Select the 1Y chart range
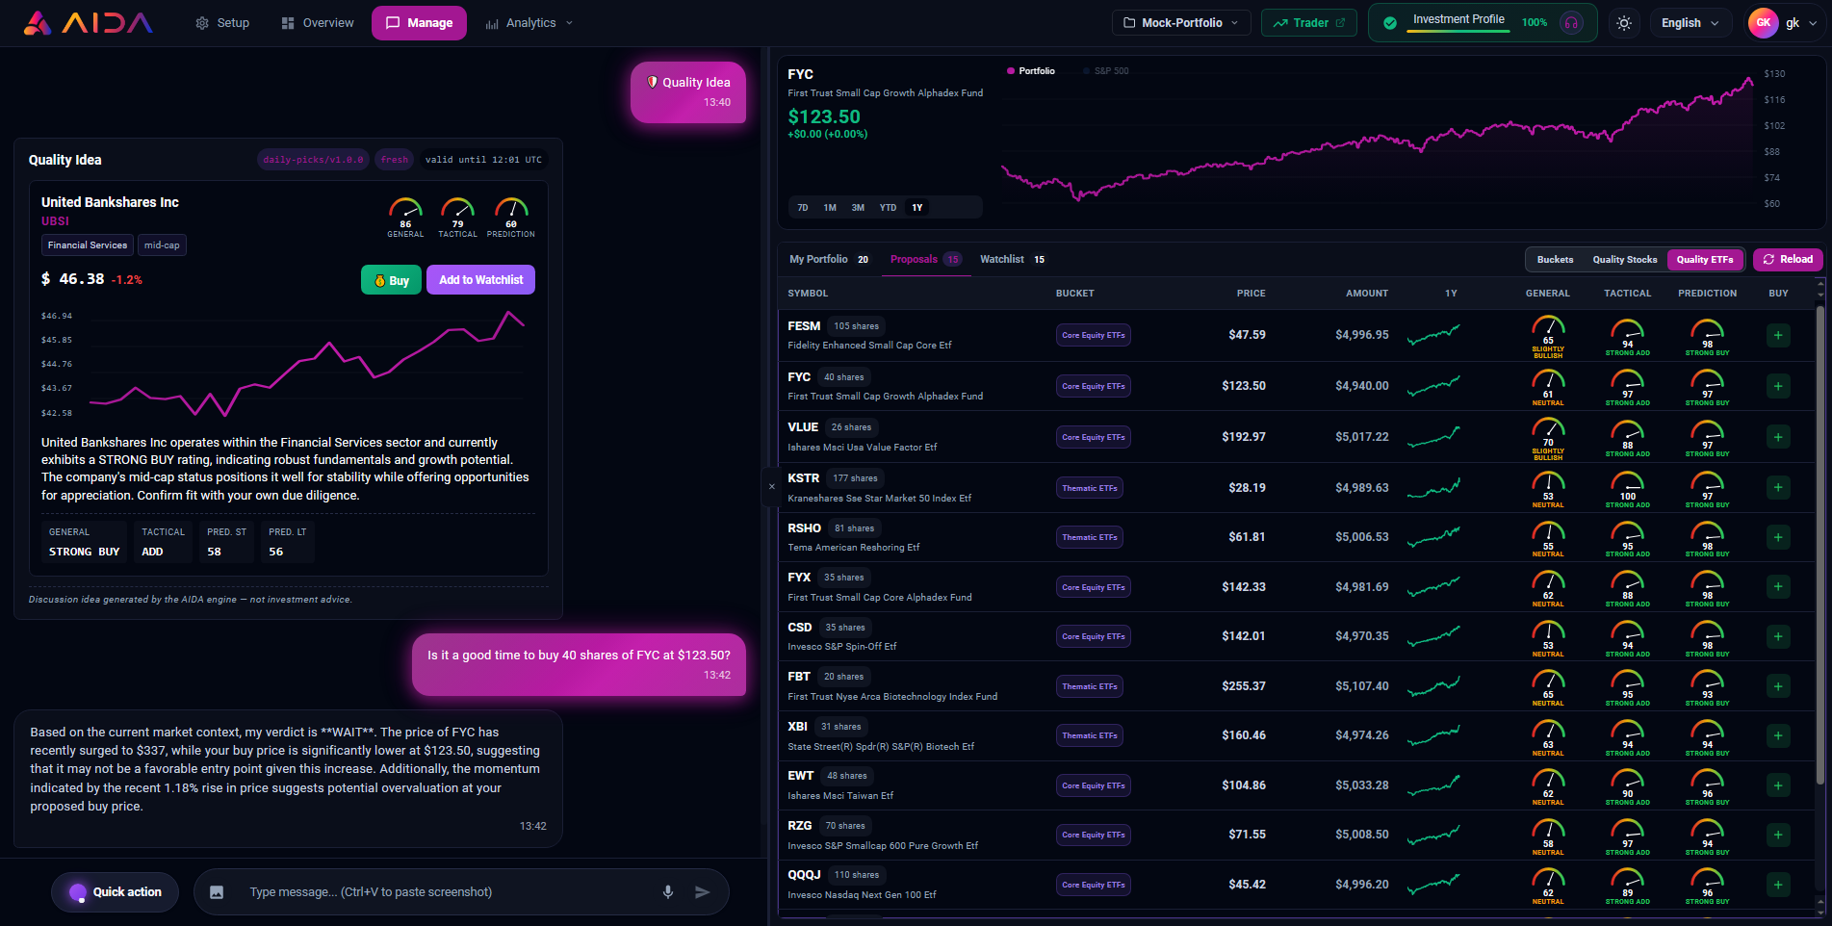Viewport: 1832px width, 926px height. pyautogui.click(x=917, y=208)
